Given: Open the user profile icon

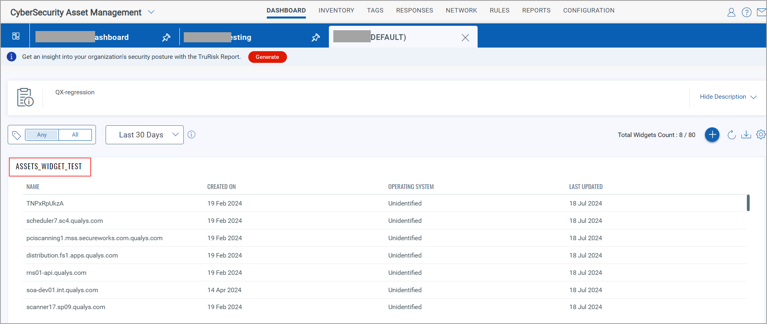Looking at the screenshot, I should 731,12.
